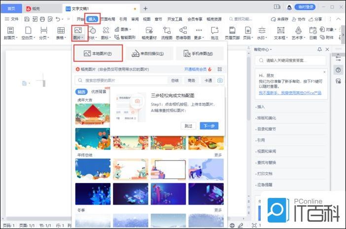Select the red temple 虎年大吉 image thumbnail
The width and height of the screenshot is (346, 229).
93,114
